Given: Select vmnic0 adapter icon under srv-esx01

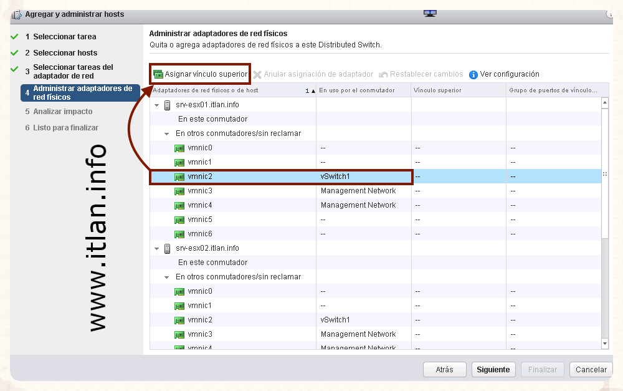Looking at the screenshot, I should (x=179, y=148).
